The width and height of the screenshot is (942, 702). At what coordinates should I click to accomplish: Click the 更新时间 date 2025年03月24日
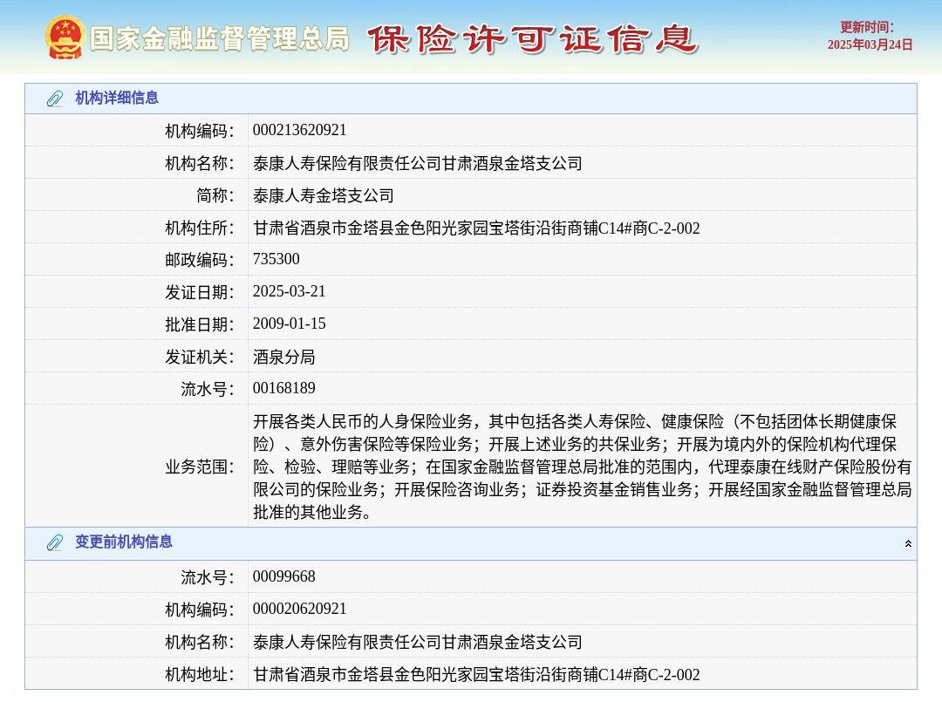(x=870, y=44)
